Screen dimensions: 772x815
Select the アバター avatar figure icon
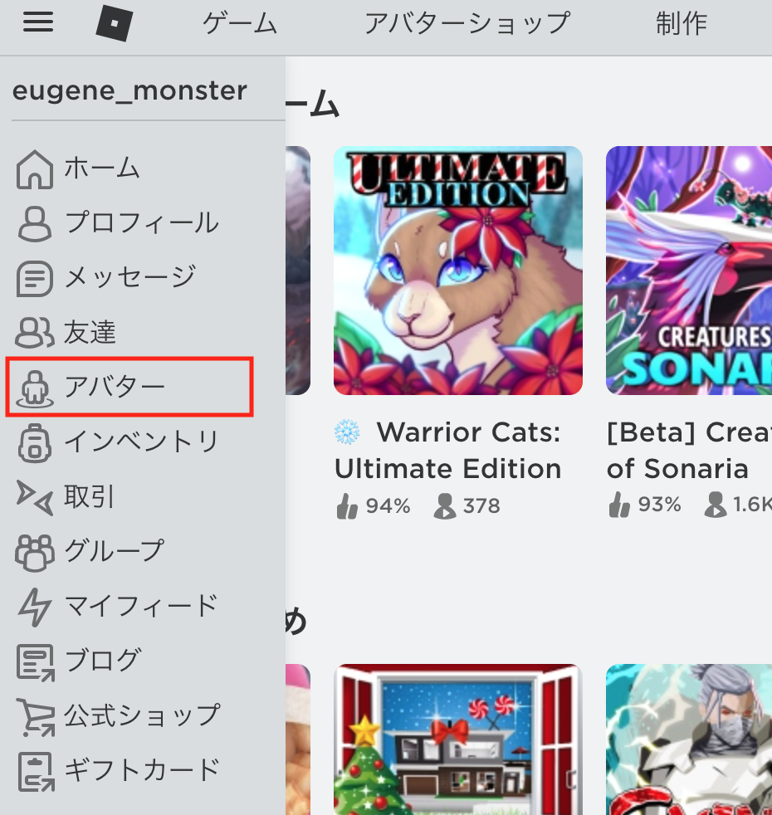(35, 388)
